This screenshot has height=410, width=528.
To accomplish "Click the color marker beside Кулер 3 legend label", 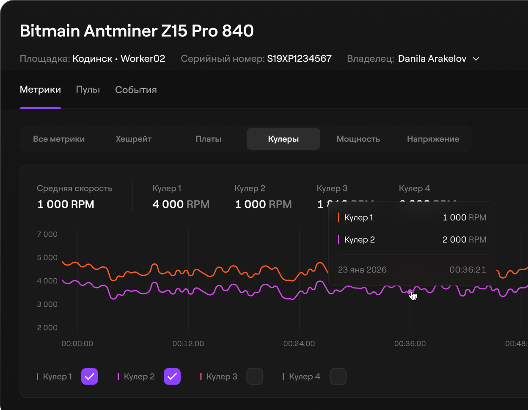I will click(x=201, y=376).
